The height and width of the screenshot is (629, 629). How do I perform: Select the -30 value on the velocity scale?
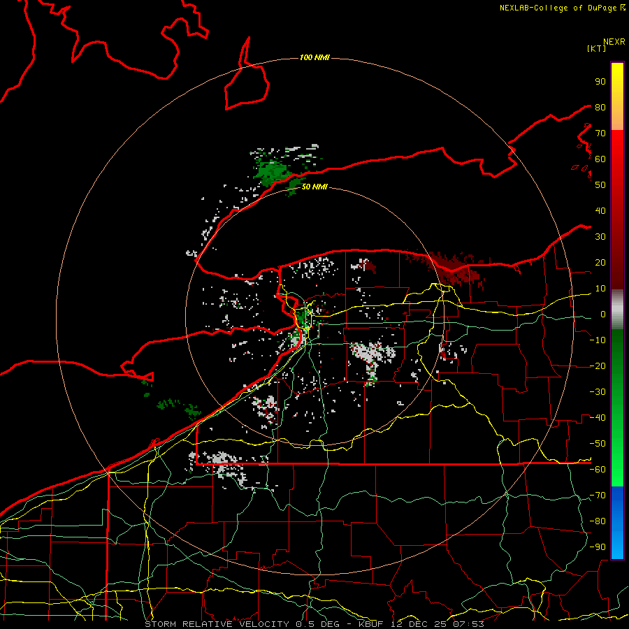tap(598, 392)
